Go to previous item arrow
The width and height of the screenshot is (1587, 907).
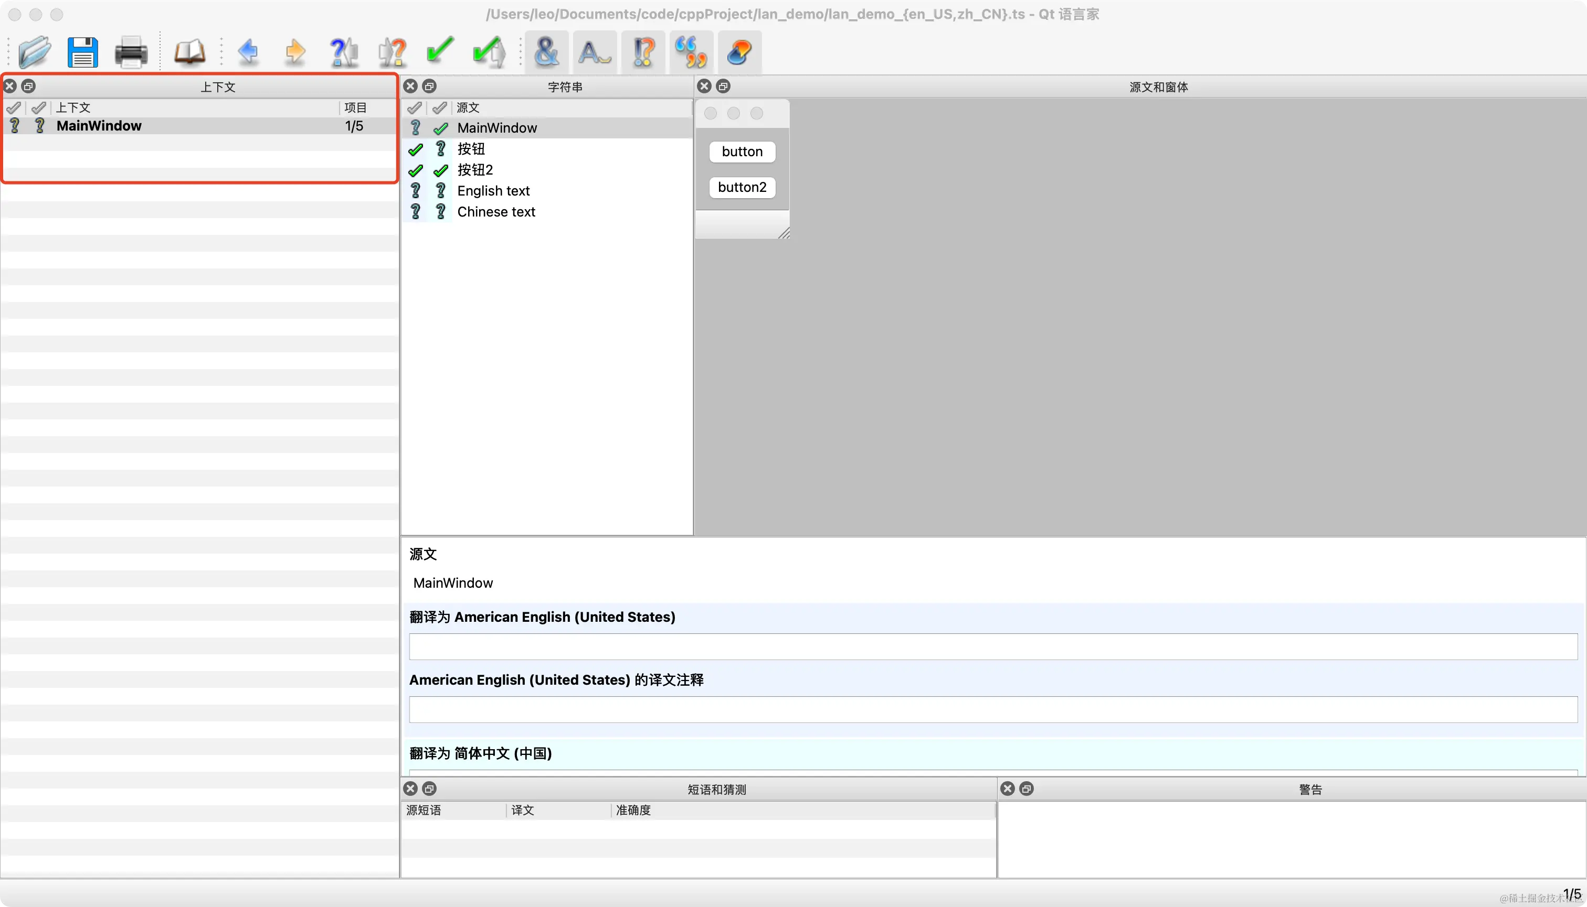248,52
